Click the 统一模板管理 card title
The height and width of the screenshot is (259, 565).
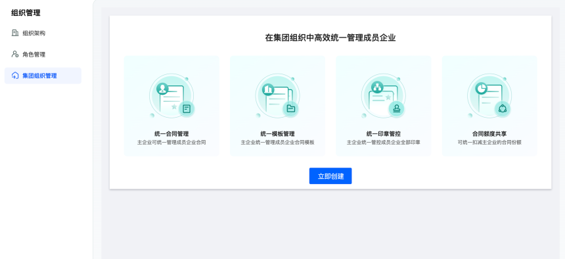[277, 134]
